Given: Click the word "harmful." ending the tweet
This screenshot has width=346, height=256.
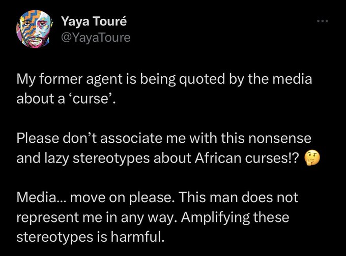Looking at the screenshot, I should click(x=137, y=237).
